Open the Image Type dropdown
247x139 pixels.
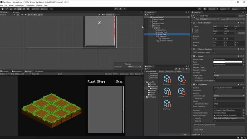coord(229,75)
